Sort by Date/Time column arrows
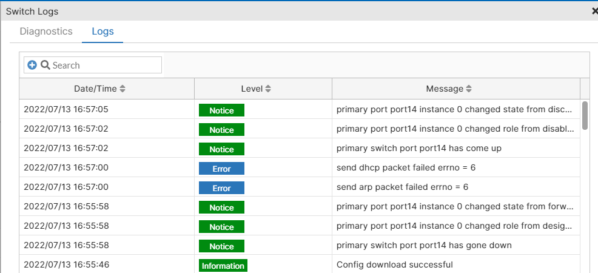The image size is (598, 273). (x=123, y=89)
